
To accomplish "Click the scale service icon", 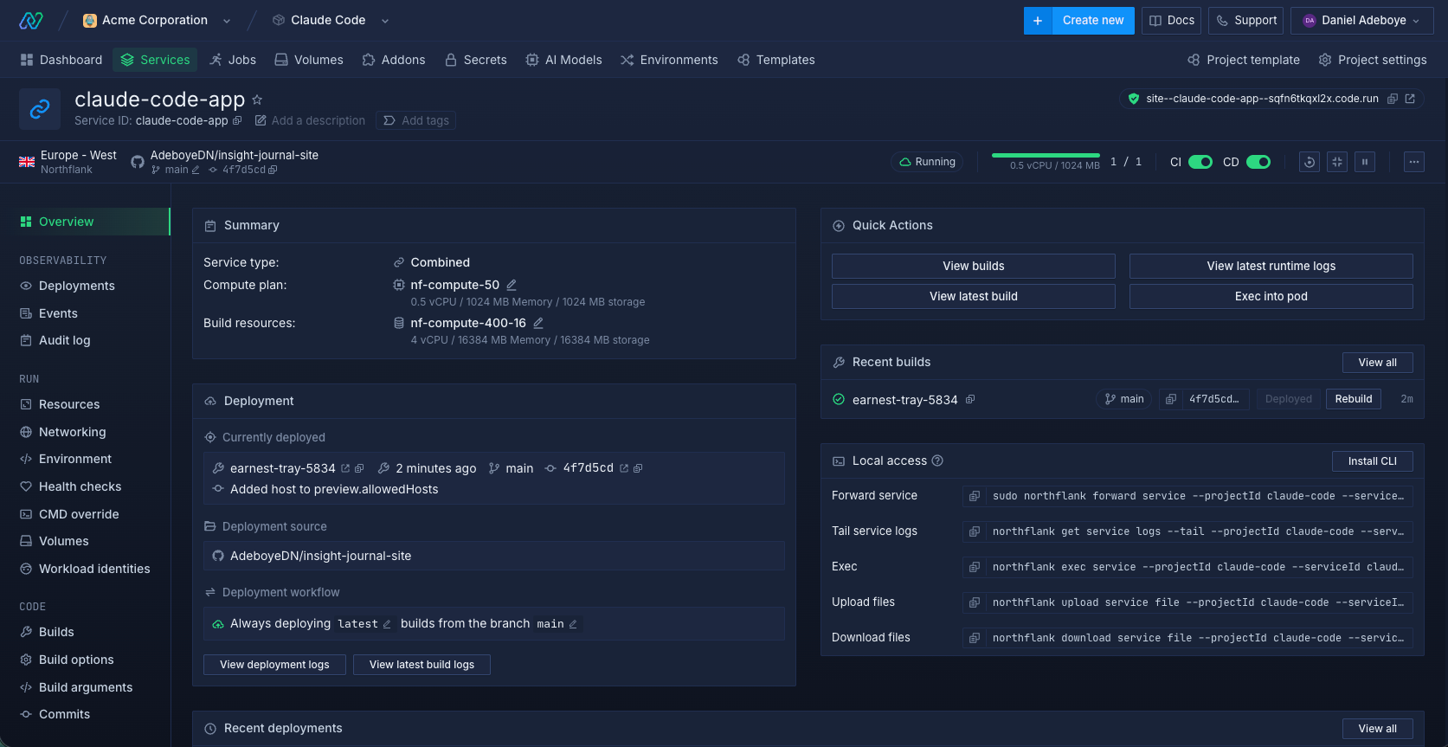I will point(1337,162).
